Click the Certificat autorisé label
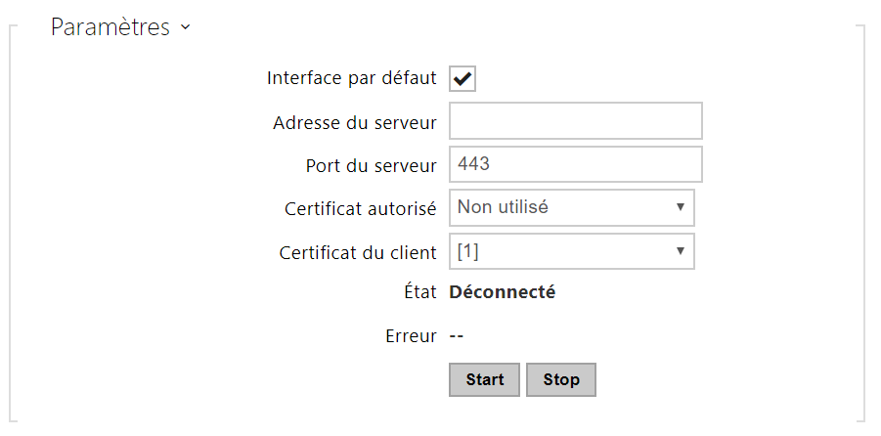Viewport: 881px width, 436px height. click(360, 209)
